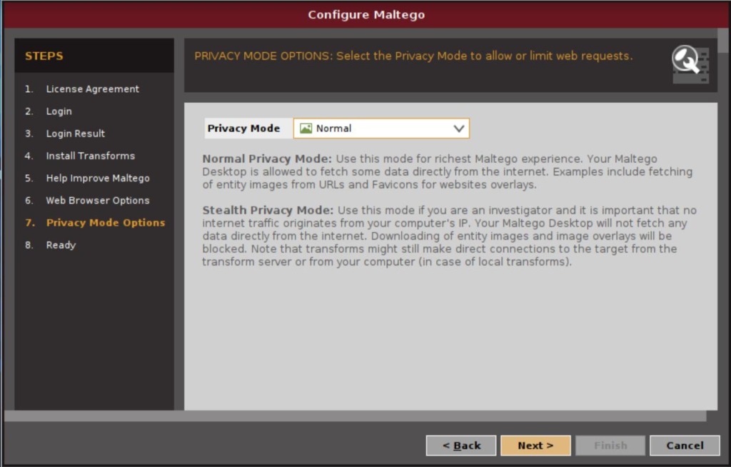Click the Privacy Mode field label

[x=243, y=129]
